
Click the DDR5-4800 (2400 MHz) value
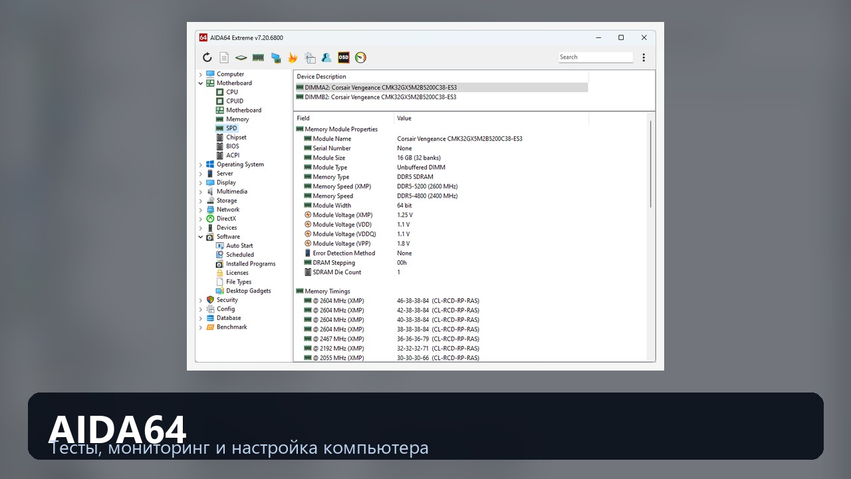click(427, 196)
